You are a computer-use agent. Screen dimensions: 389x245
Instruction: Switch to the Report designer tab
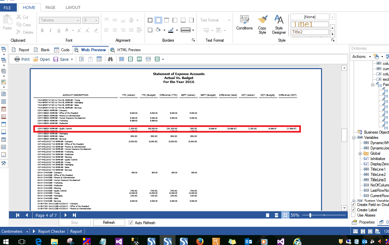(20, 50)
